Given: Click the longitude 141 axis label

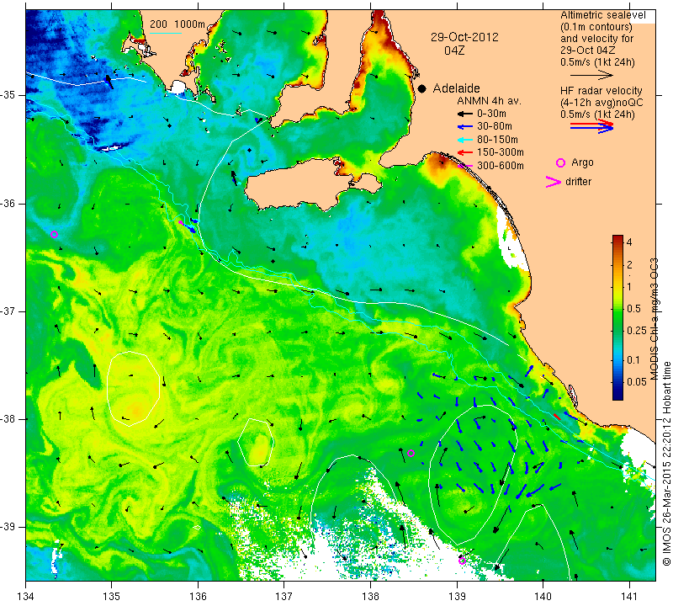Looking at the screenshot, I should coord(629,596).
